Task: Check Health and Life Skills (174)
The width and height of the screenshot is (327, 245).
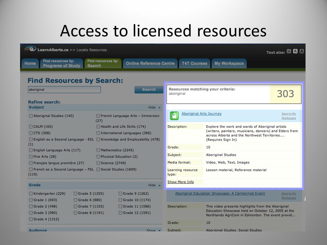Action: coord(98,127)
